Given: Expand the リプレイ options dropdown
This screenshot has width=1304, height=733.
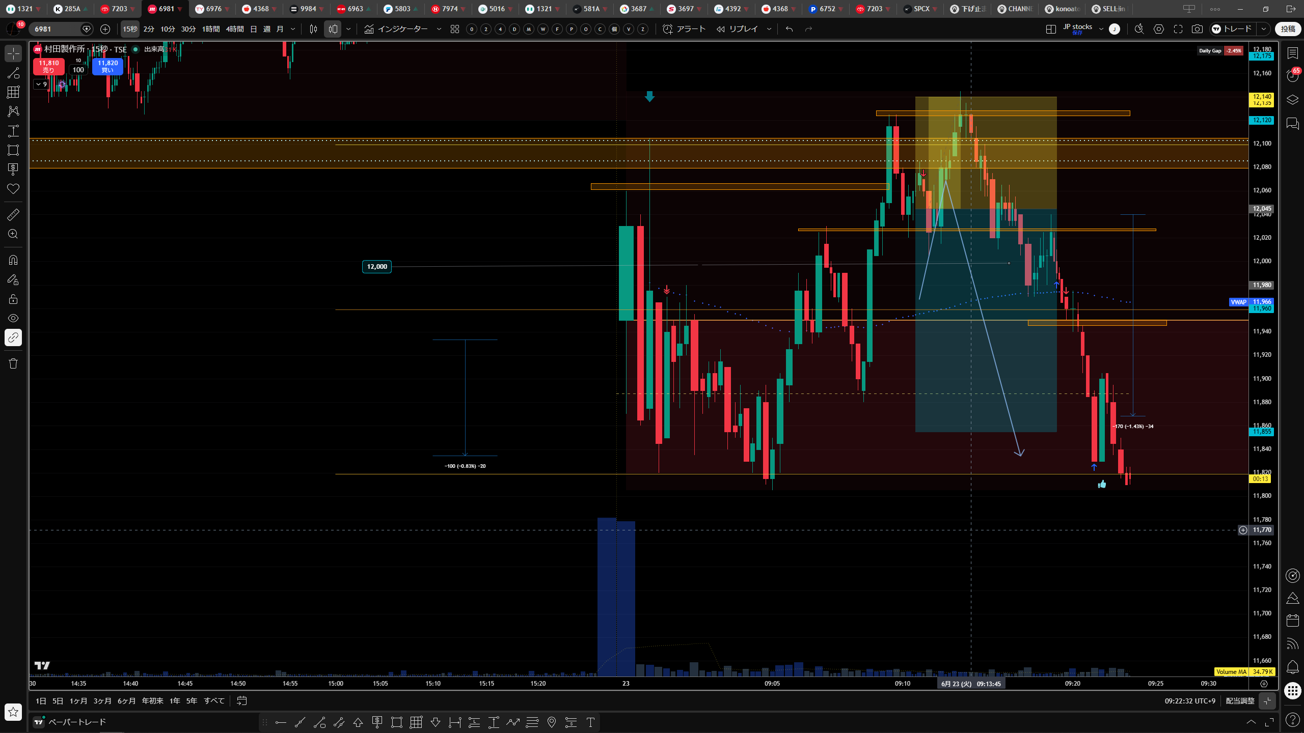Looking at the screenshot, I should pos(769,29).
